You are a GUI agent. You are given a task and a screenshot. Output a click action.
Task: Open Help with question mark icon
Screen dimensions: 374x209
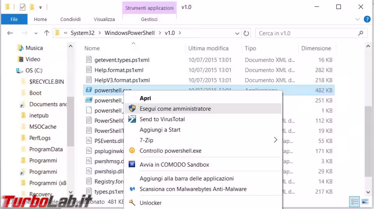click(367, 19)
